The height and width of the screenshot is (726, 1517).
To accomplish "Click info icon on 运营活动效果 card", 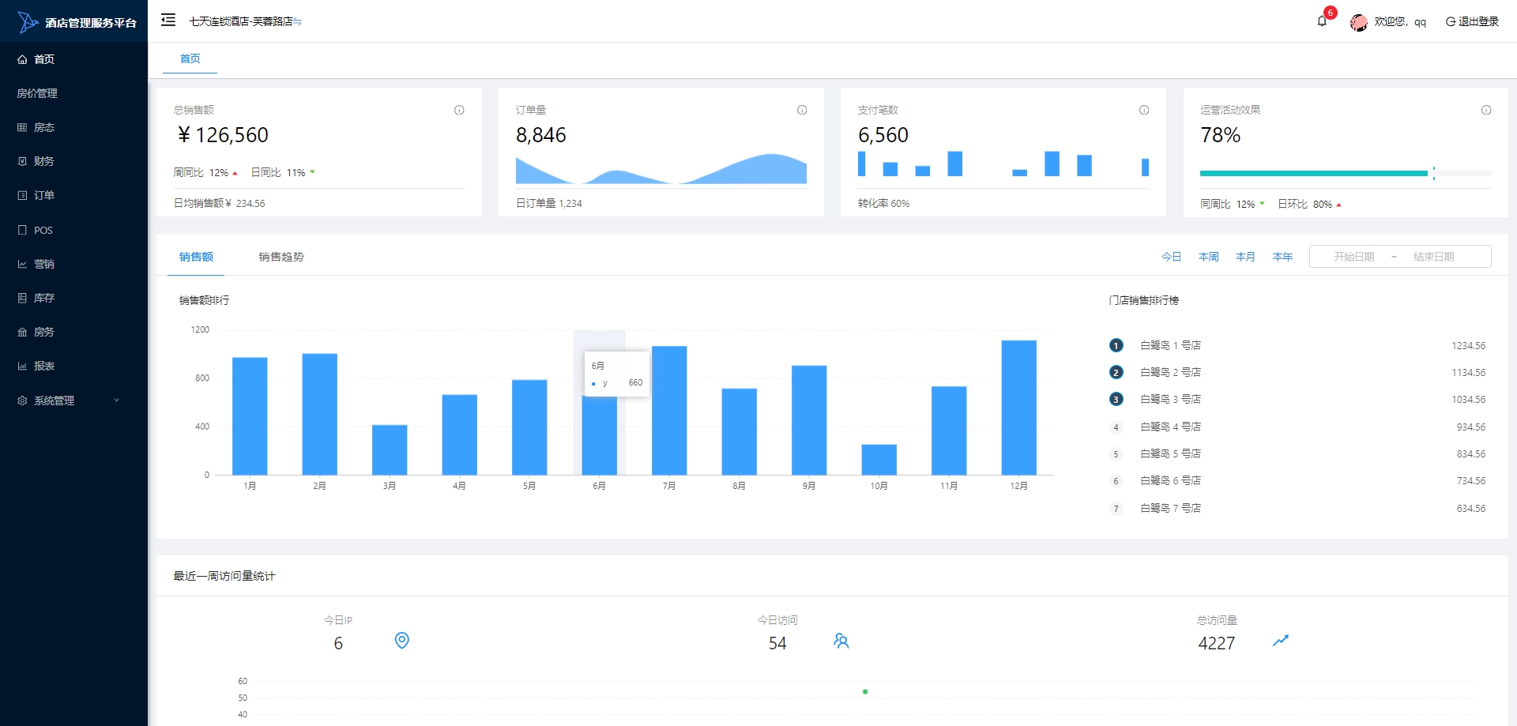I will (1486, 111).
